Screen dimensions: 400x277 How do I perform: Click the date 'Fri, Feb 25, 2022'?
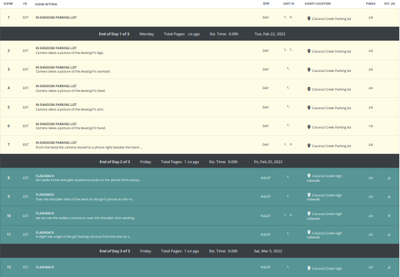[x=268, y=162]
